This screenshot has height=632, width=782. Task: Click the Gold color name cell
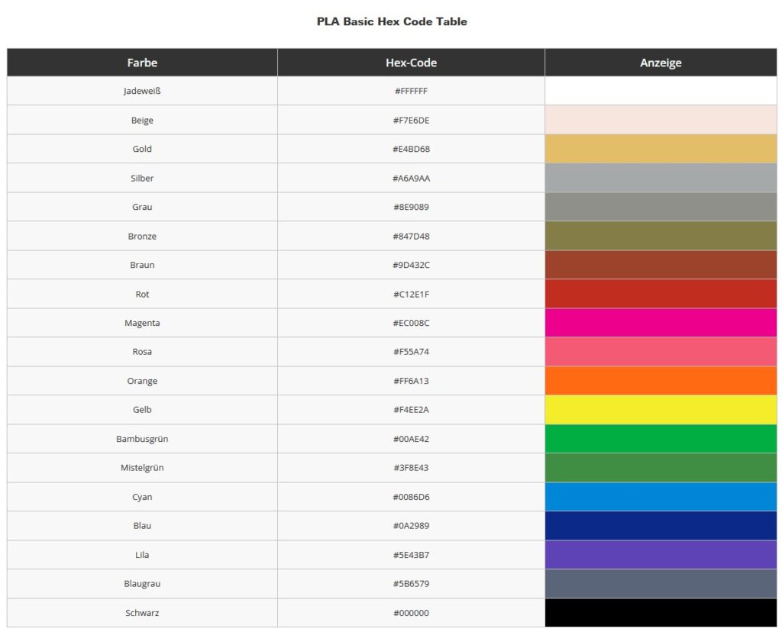click(142, 149)
